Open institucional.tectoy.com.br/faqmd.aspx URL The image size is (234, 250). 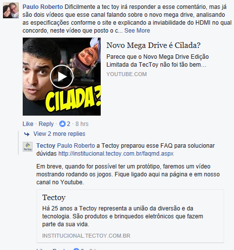[x=116, y=154]
